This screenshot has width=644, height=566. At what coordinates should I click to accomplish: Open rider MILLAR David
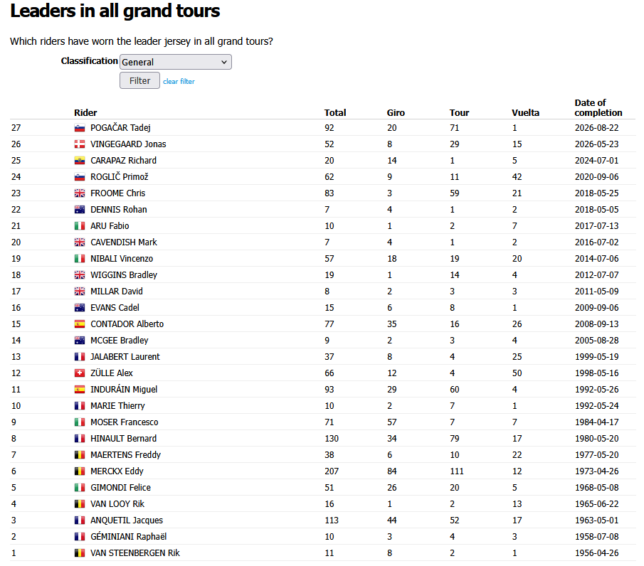coord(117,292)
